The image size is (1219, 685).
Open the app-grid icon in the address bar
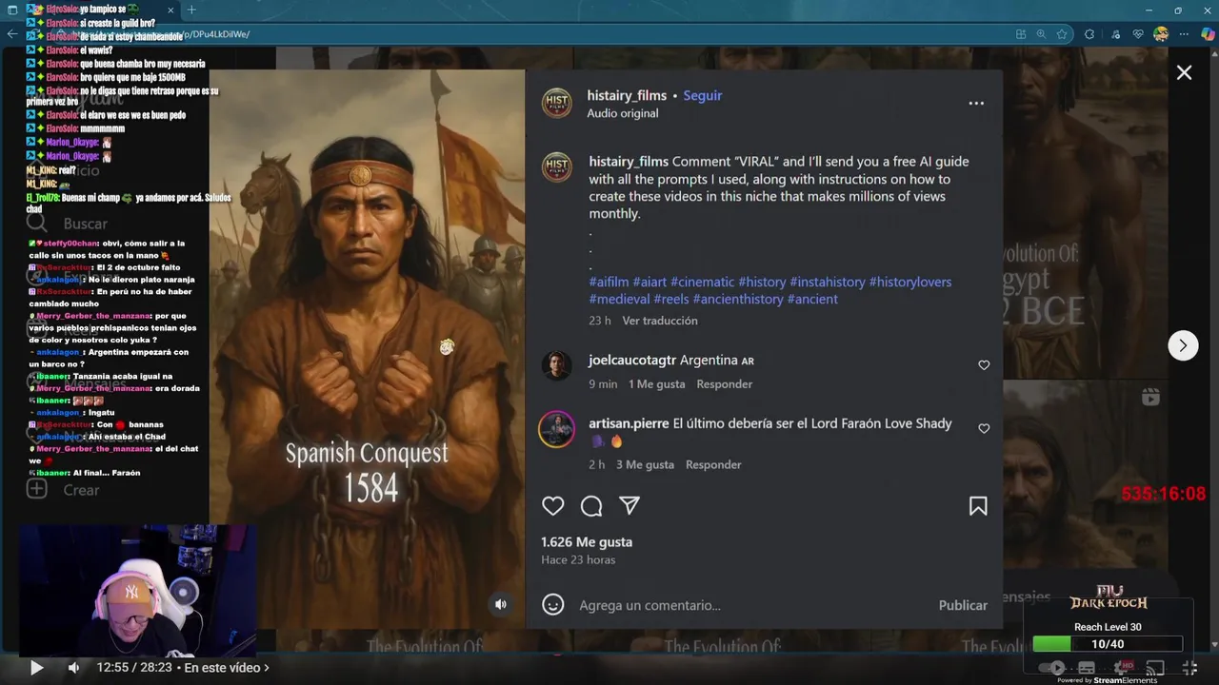pos(1021,34)
